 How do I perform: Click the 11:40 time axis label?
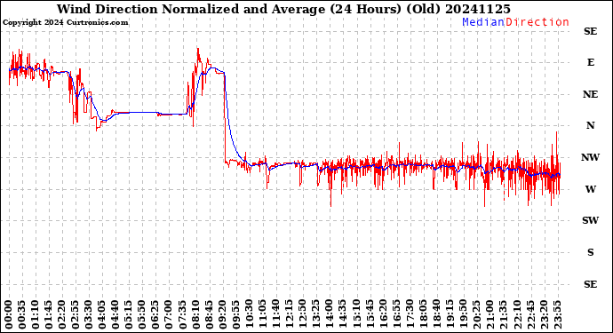pyautogui.click(x=276, y=314)
